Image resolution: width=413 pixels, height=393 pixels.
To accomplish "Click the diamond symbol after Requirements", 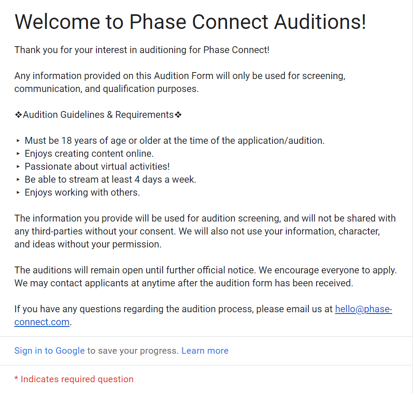I will (x=178, y=115).
